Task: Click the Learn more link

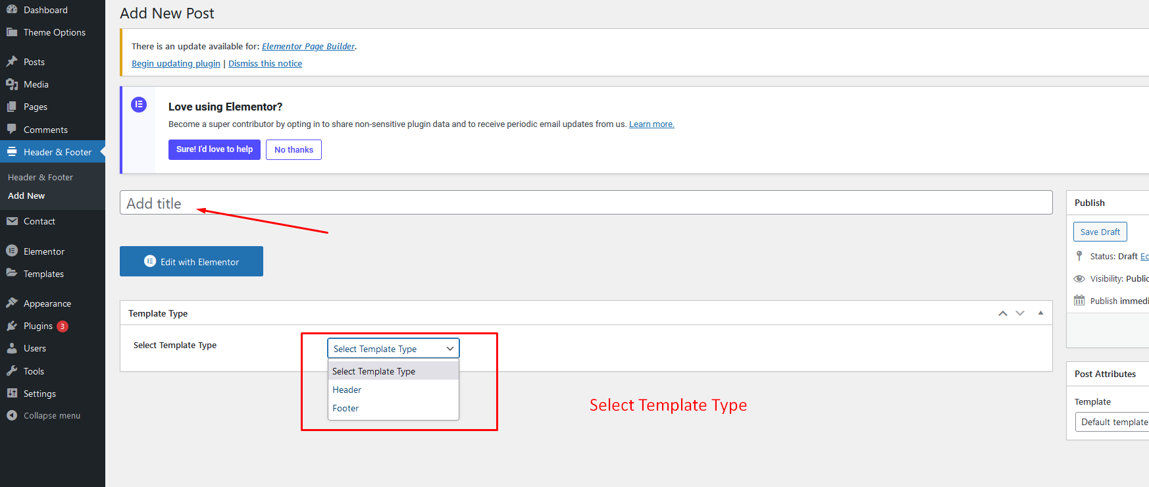Action: click(651, 124)
